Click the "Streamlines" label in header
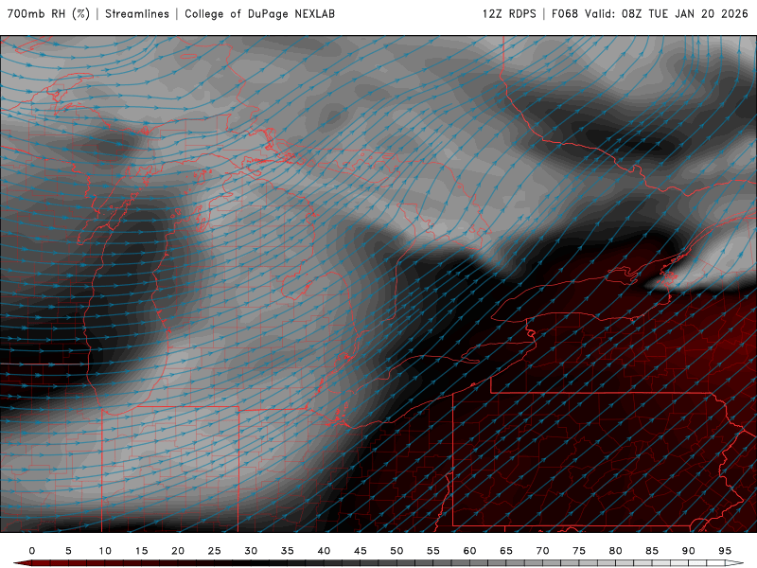 pos(137,14)
